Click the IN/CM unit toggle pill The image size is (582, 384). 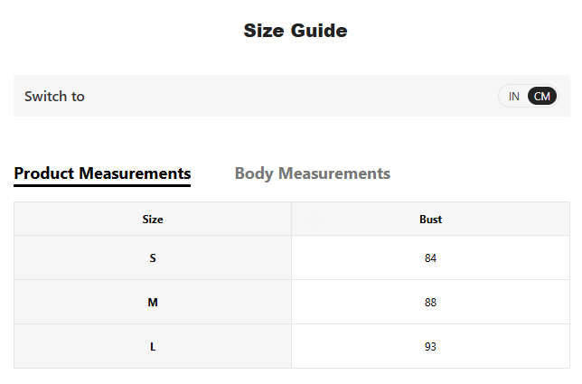click(x=529, y=97)
